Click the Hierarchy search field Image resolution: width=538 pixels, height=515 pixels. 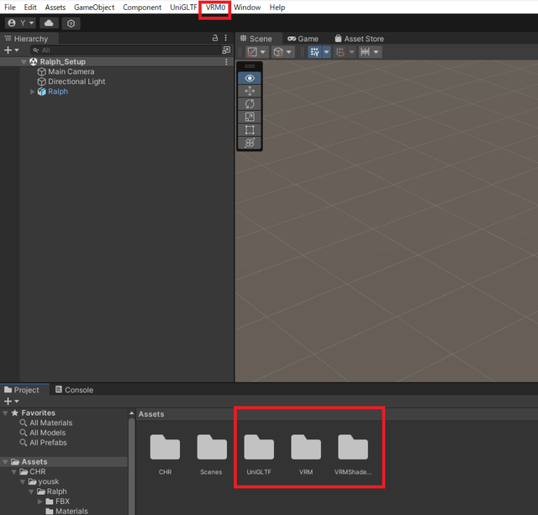point(126,50)
